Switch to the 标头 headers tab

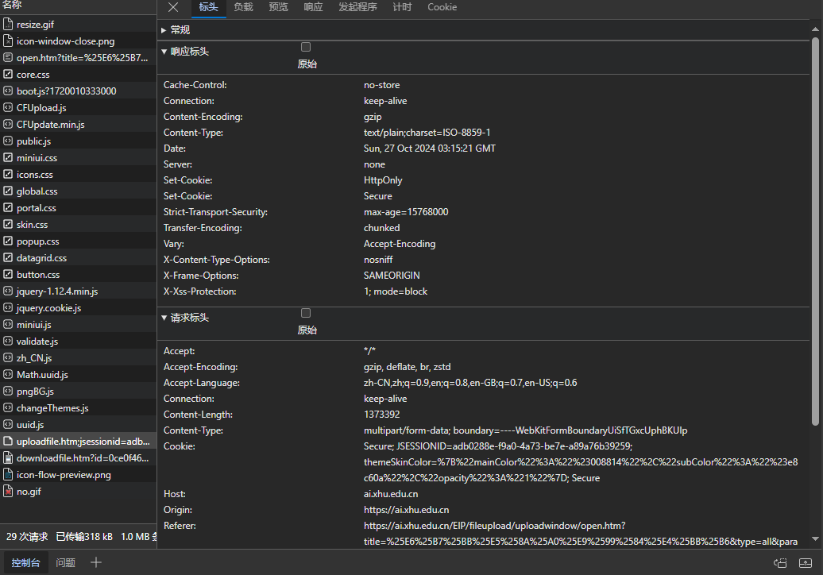click(x=208, y=7)
